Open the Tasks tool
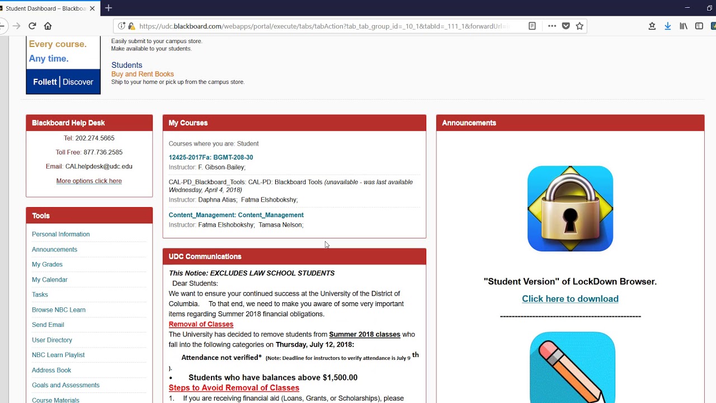 coord(40,294)
